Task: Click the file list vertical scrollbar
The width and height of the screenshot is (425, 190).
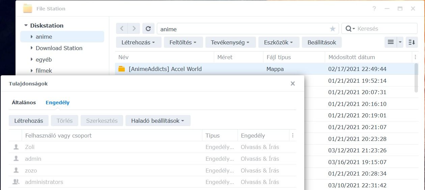Action: (416, 77)
